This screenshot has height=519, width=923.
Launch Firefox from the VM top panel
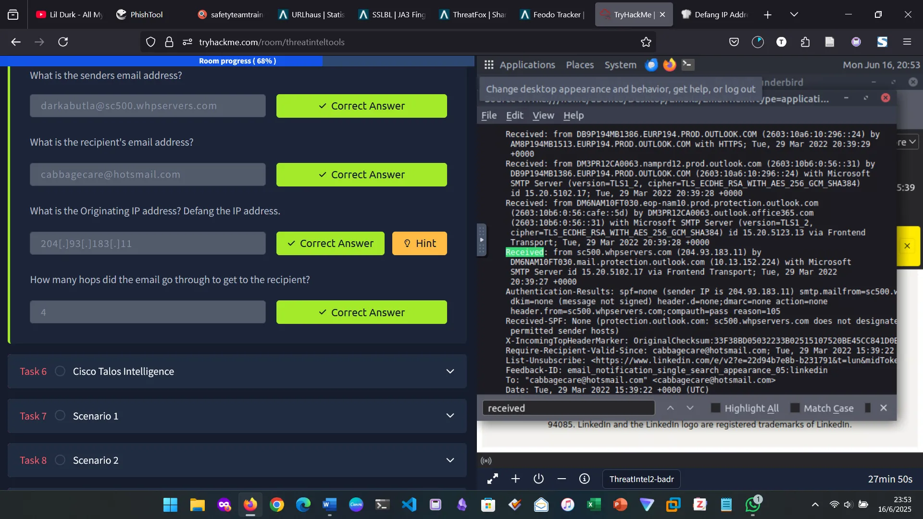click(x=669, y=65)
